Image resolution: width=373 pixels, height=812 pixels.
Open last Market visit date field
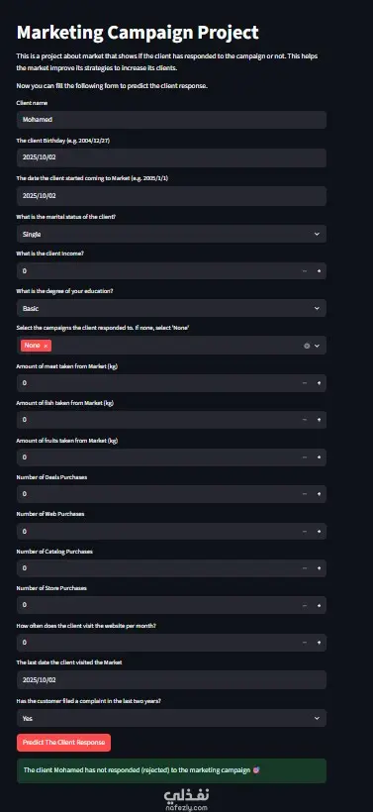171,680
